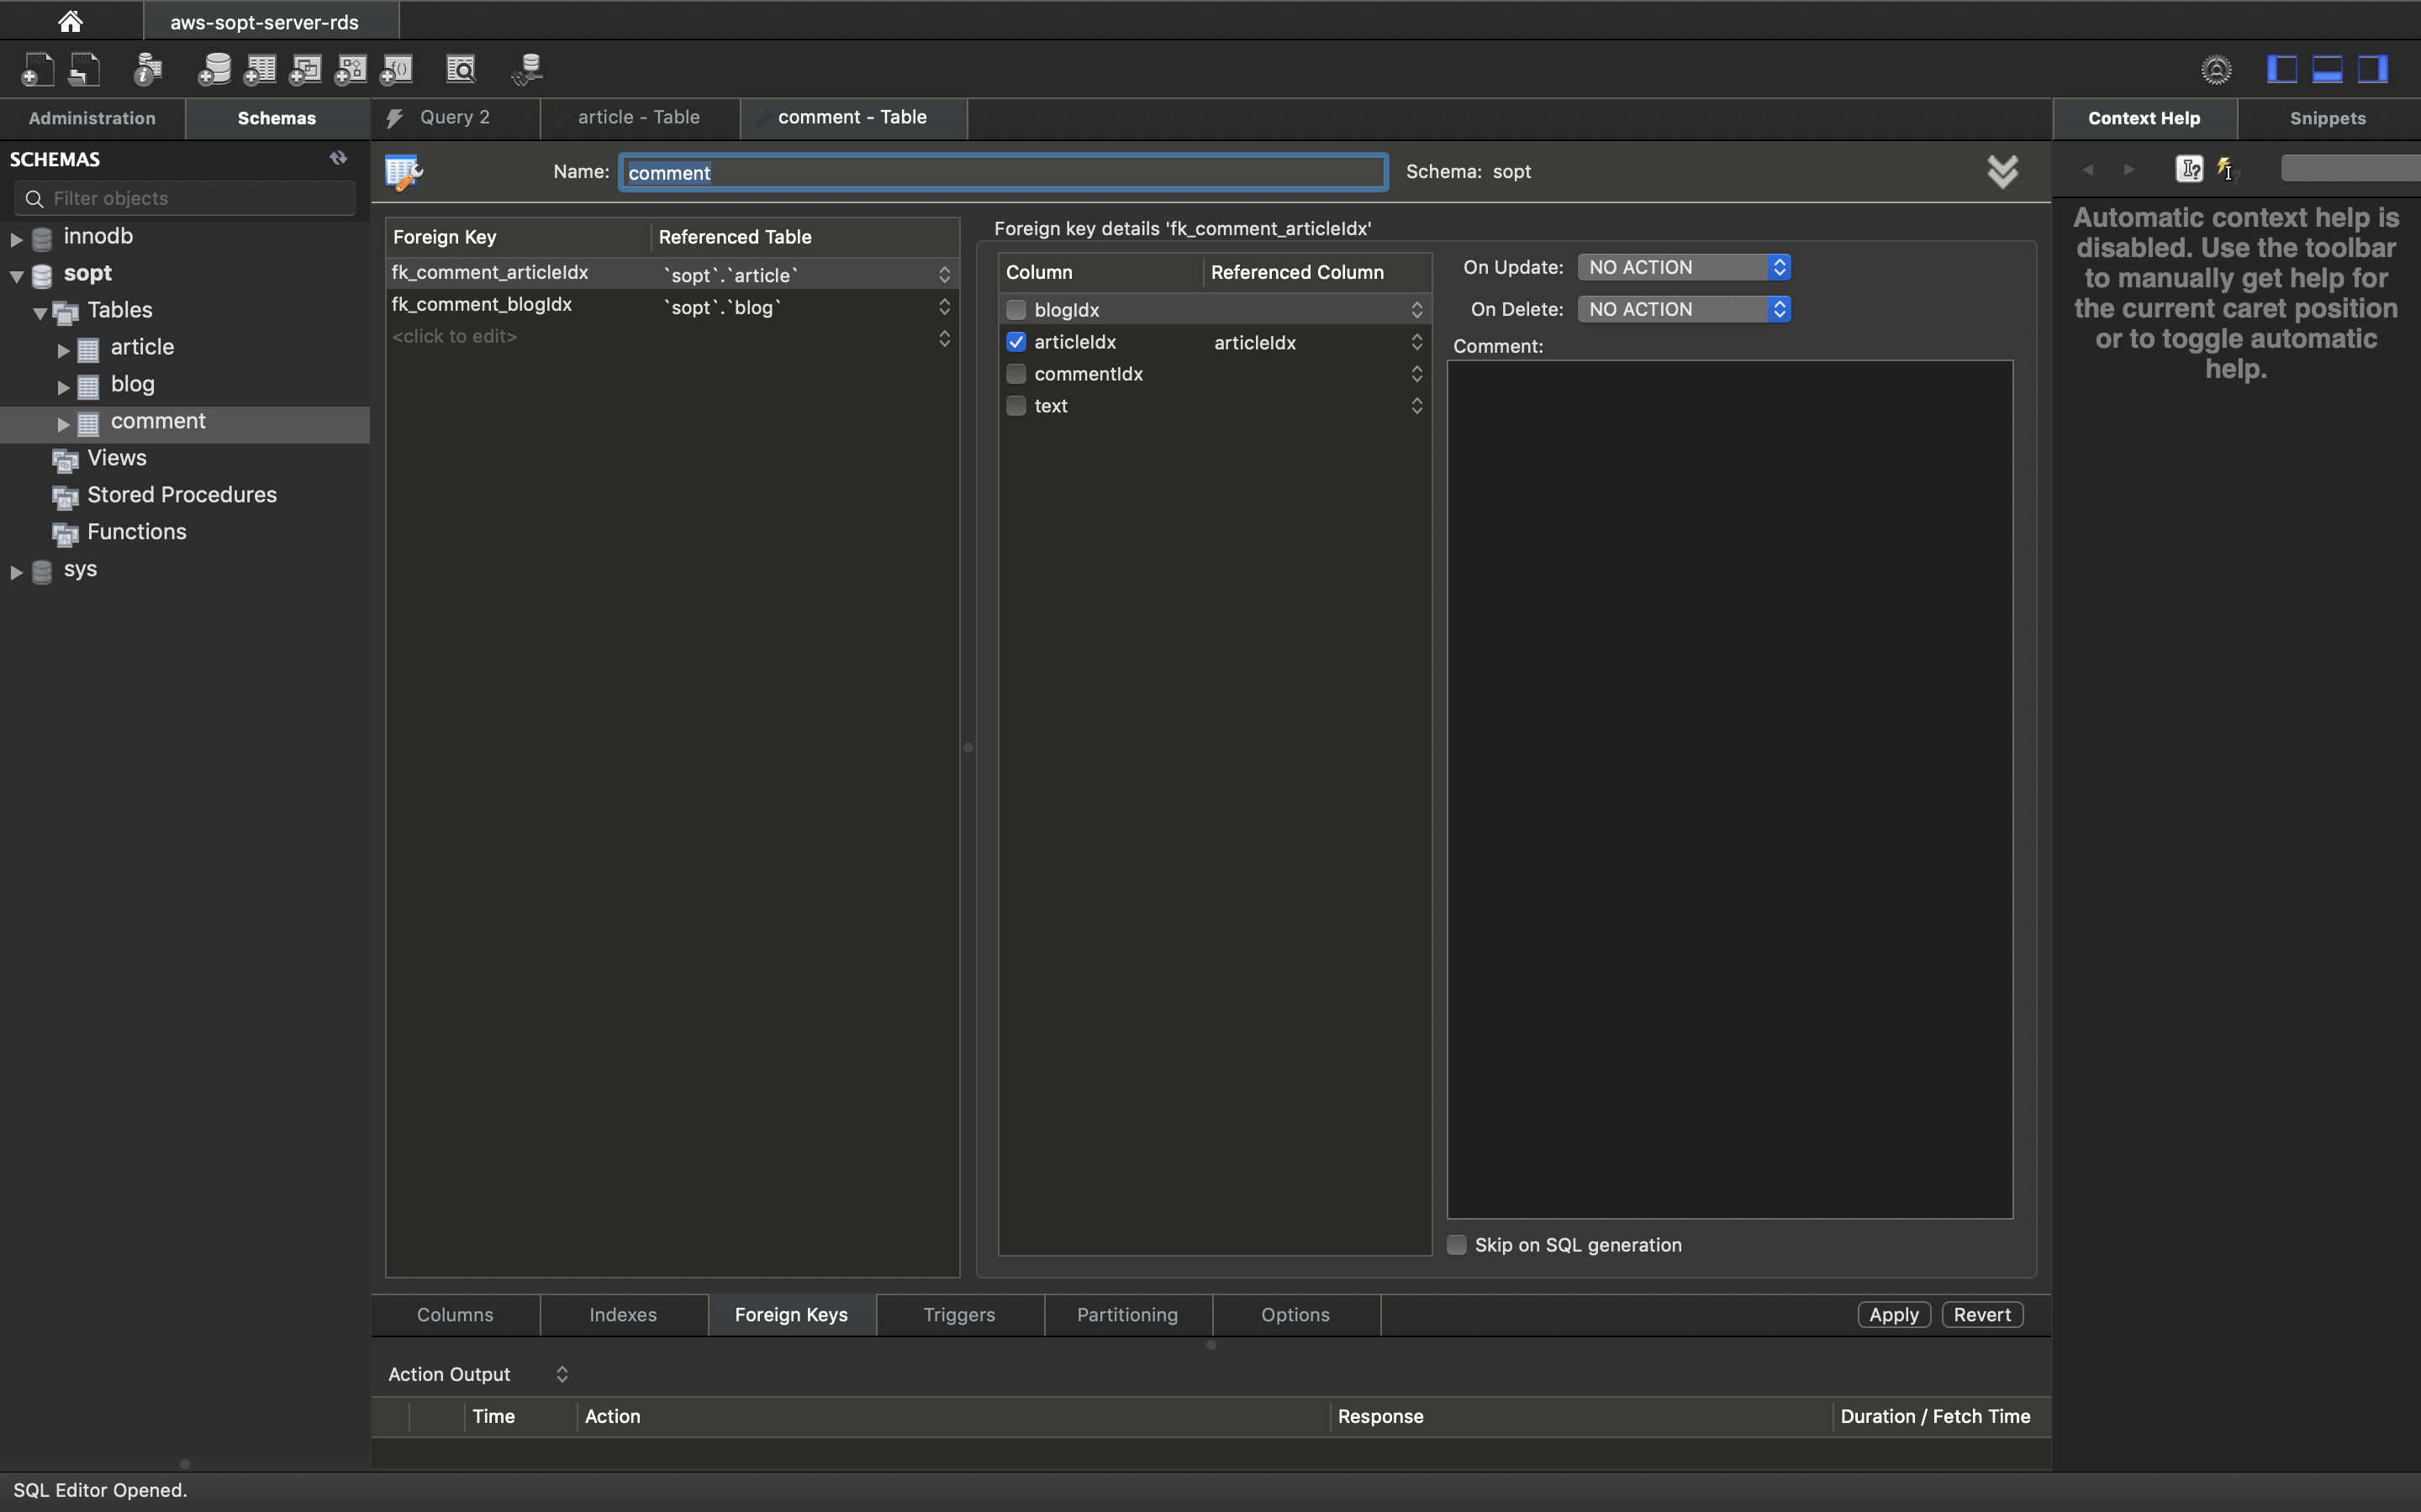The image size is (2421, 1512).
Task: Open search table data icon
Action: click(462, 69)
